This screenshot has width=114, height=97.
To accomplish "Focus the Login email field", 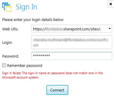I will (x=72, y=42).
